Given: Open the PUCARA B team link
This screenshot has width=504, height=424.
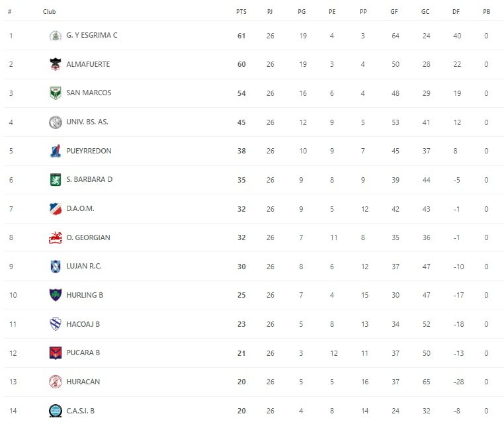Looking at the screenshot, I should [x=83, y=353].
